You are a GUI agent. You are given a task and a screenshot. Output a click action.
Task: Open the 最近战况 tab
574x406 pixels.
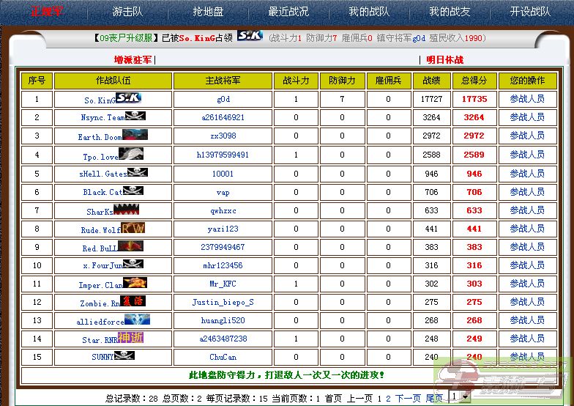tap(288, 12)
